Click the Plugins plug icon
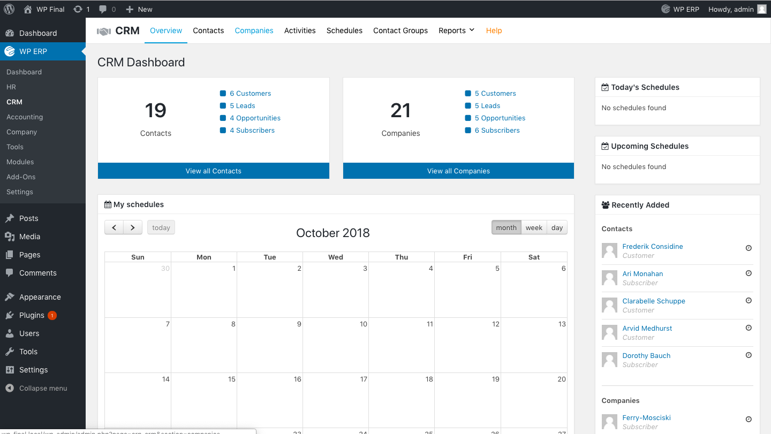The height and width of the screenshot is (434, 771). tap(10, 315)
